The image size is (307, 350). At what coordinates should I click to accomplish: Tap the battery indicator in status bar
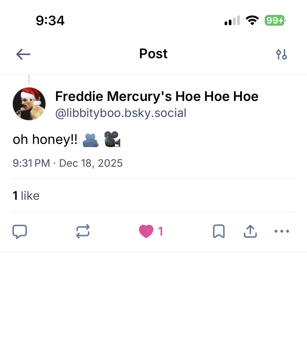pyautogui.click(x=275, y=20)
